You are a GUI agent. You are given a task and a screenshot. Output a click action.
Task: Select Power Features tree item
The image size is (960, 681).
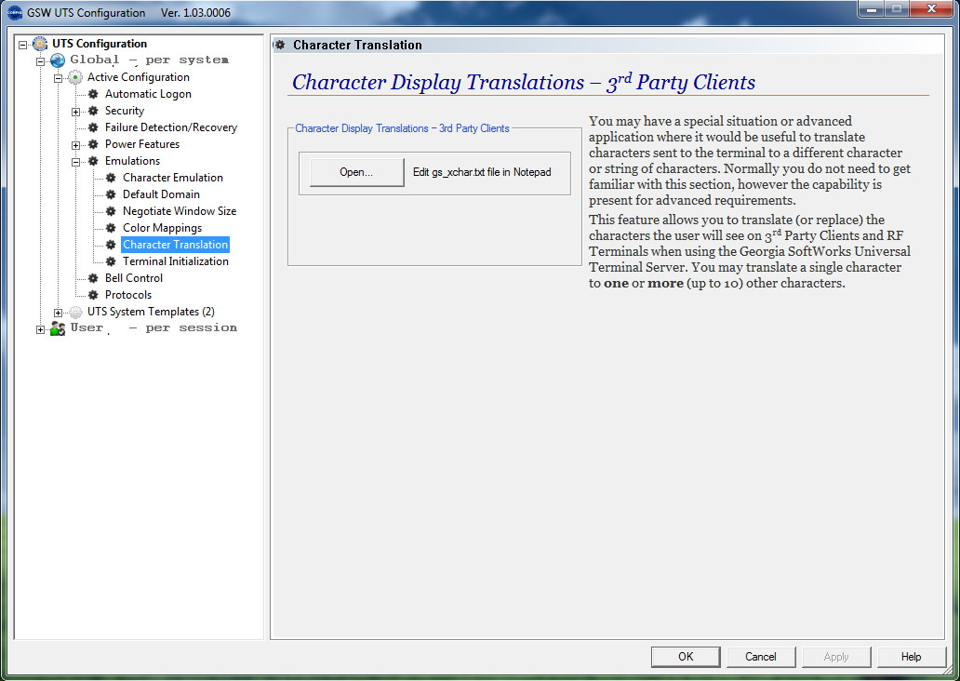tap(142, 144)
